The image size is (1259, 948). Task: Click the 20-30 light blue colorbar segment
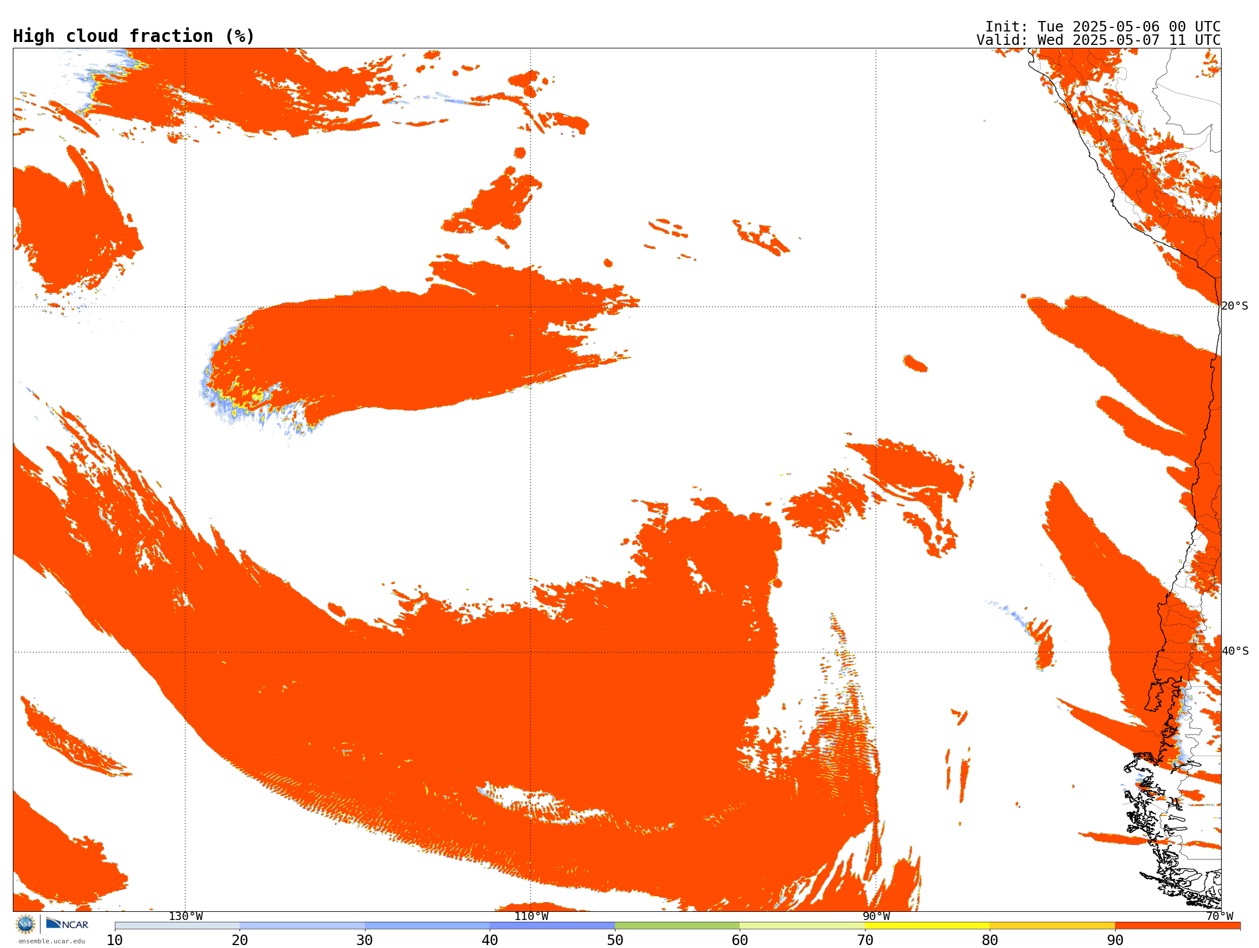click(x=302, y=926)
